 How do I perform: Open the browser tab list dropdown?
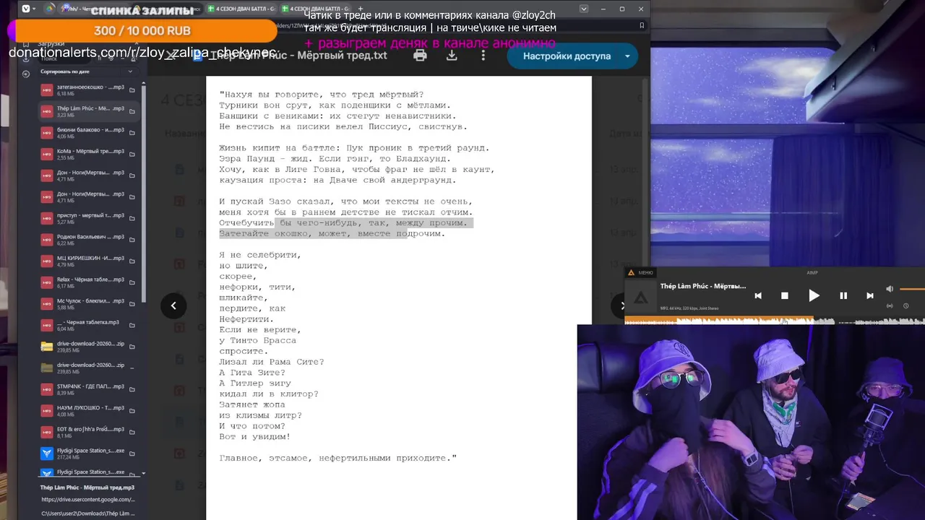click(x=584, y=9)
